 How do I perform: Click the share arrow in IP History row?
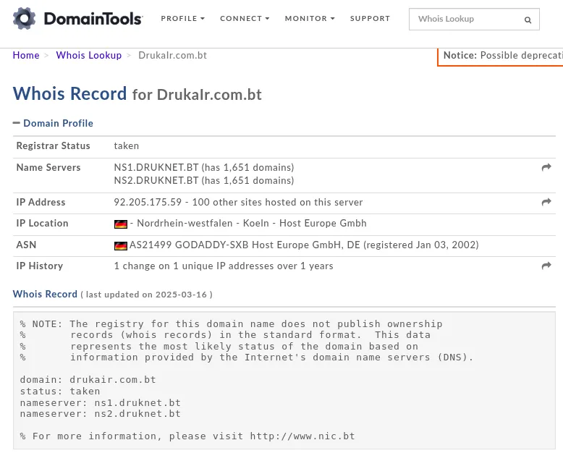click(546, 266)
